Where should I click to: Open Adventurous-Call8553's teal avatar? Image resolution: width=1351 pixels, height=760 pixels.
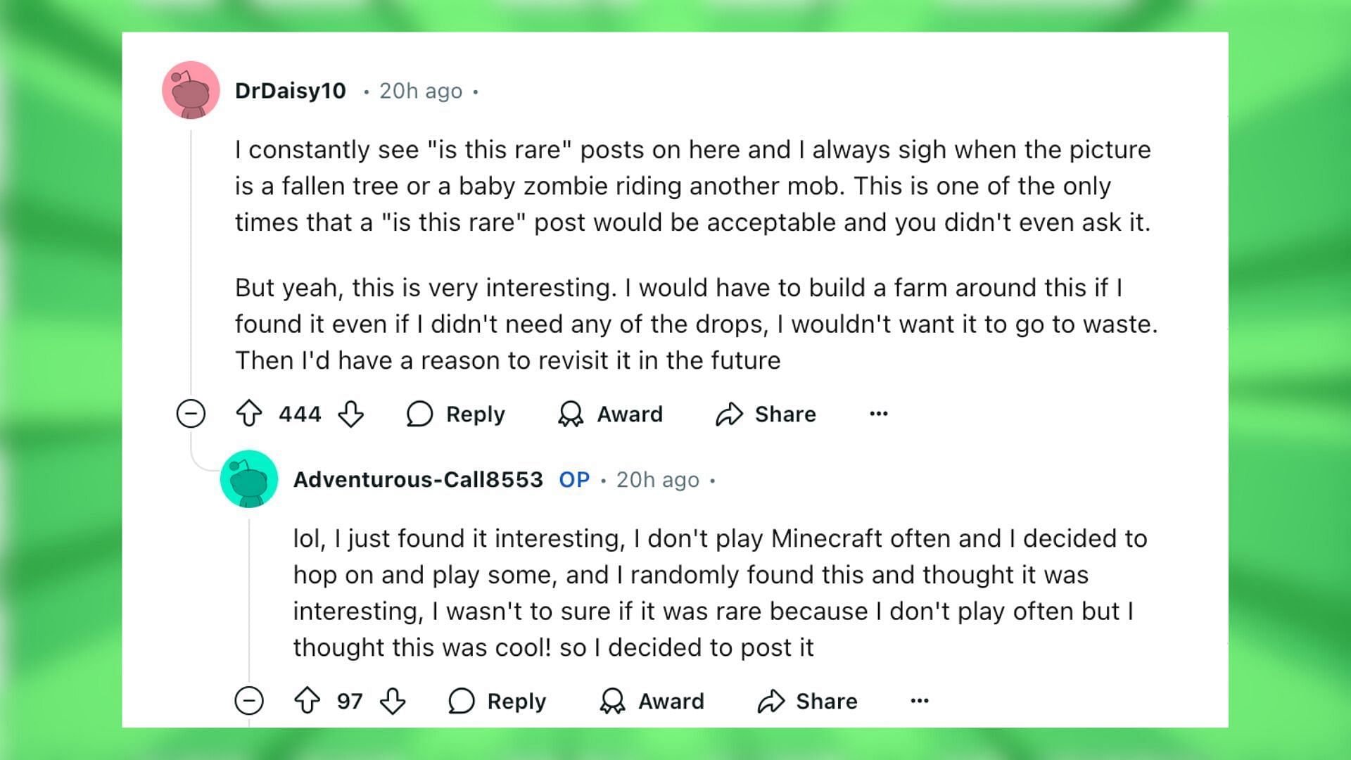pyautogui.click(x=249, y=479)
